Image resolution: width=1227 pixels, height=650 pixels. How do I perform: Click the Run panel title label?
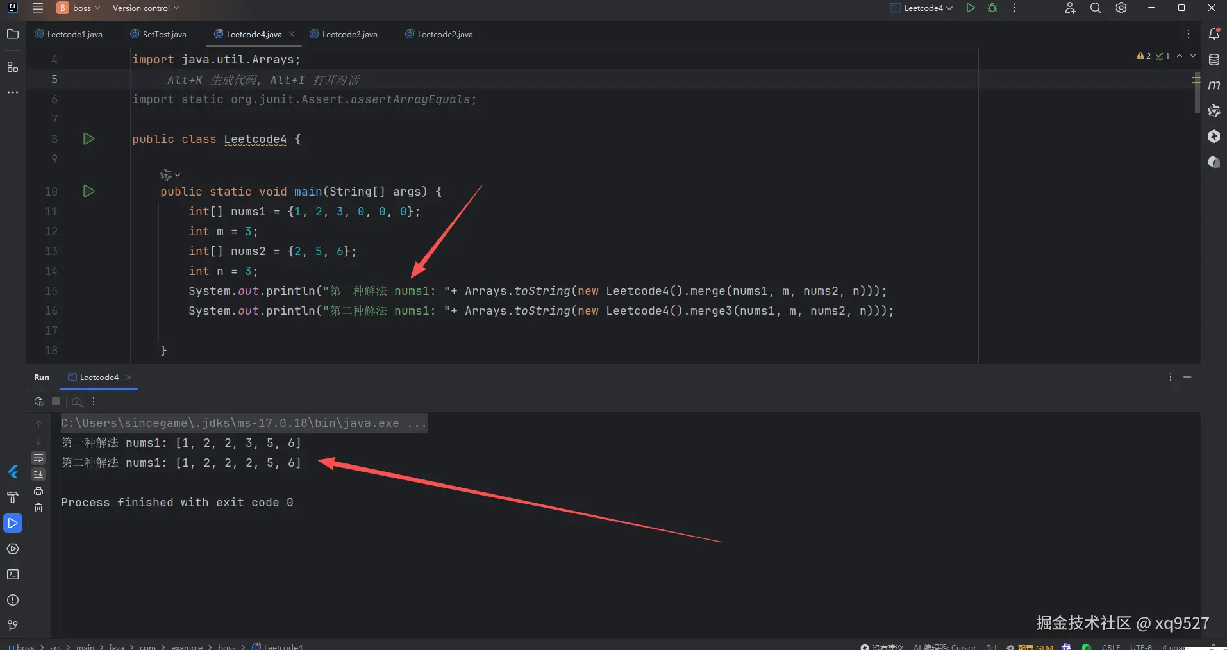click(x=42, y=378)
